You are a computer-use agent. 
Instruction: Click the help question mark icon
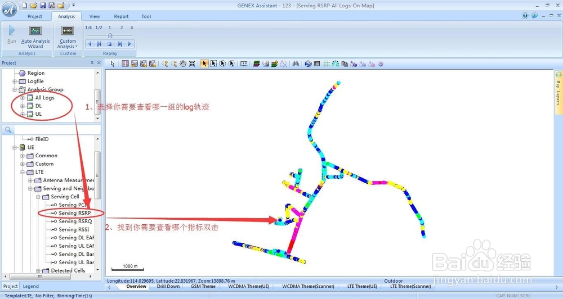[525, 16]
